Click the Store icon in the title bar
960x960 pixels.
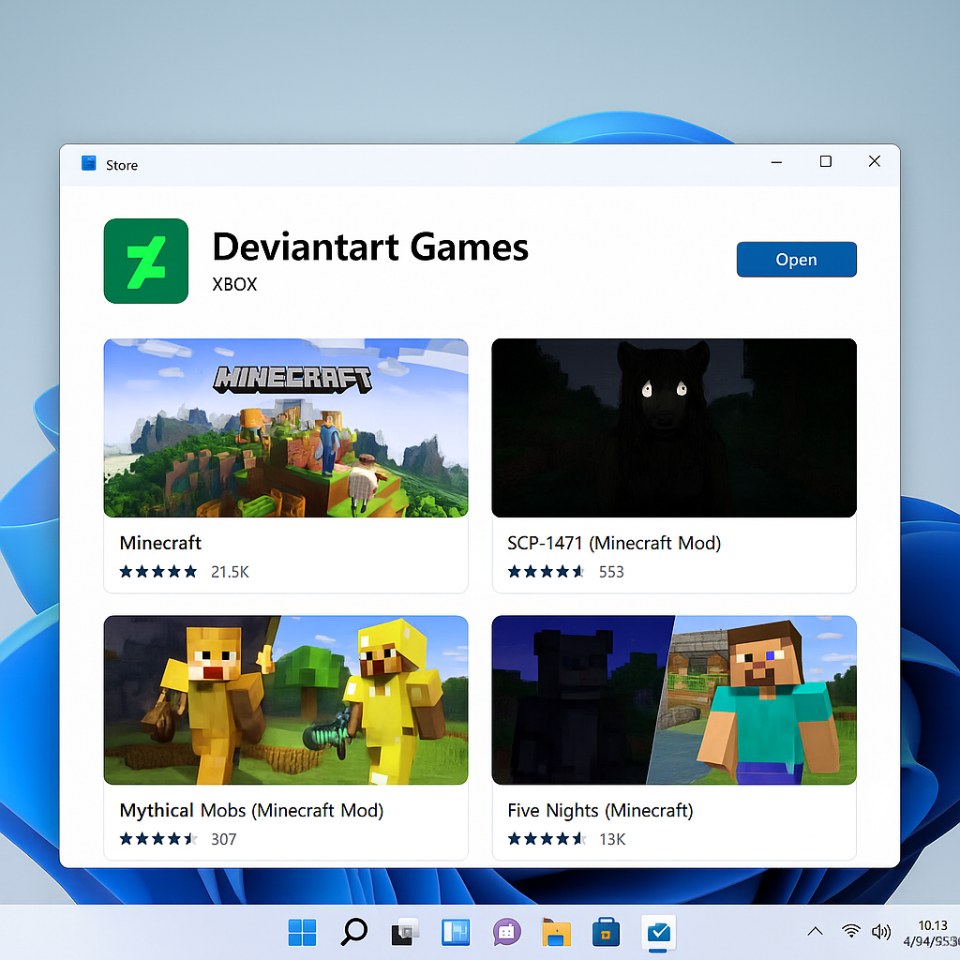click(x=89, y=163)
